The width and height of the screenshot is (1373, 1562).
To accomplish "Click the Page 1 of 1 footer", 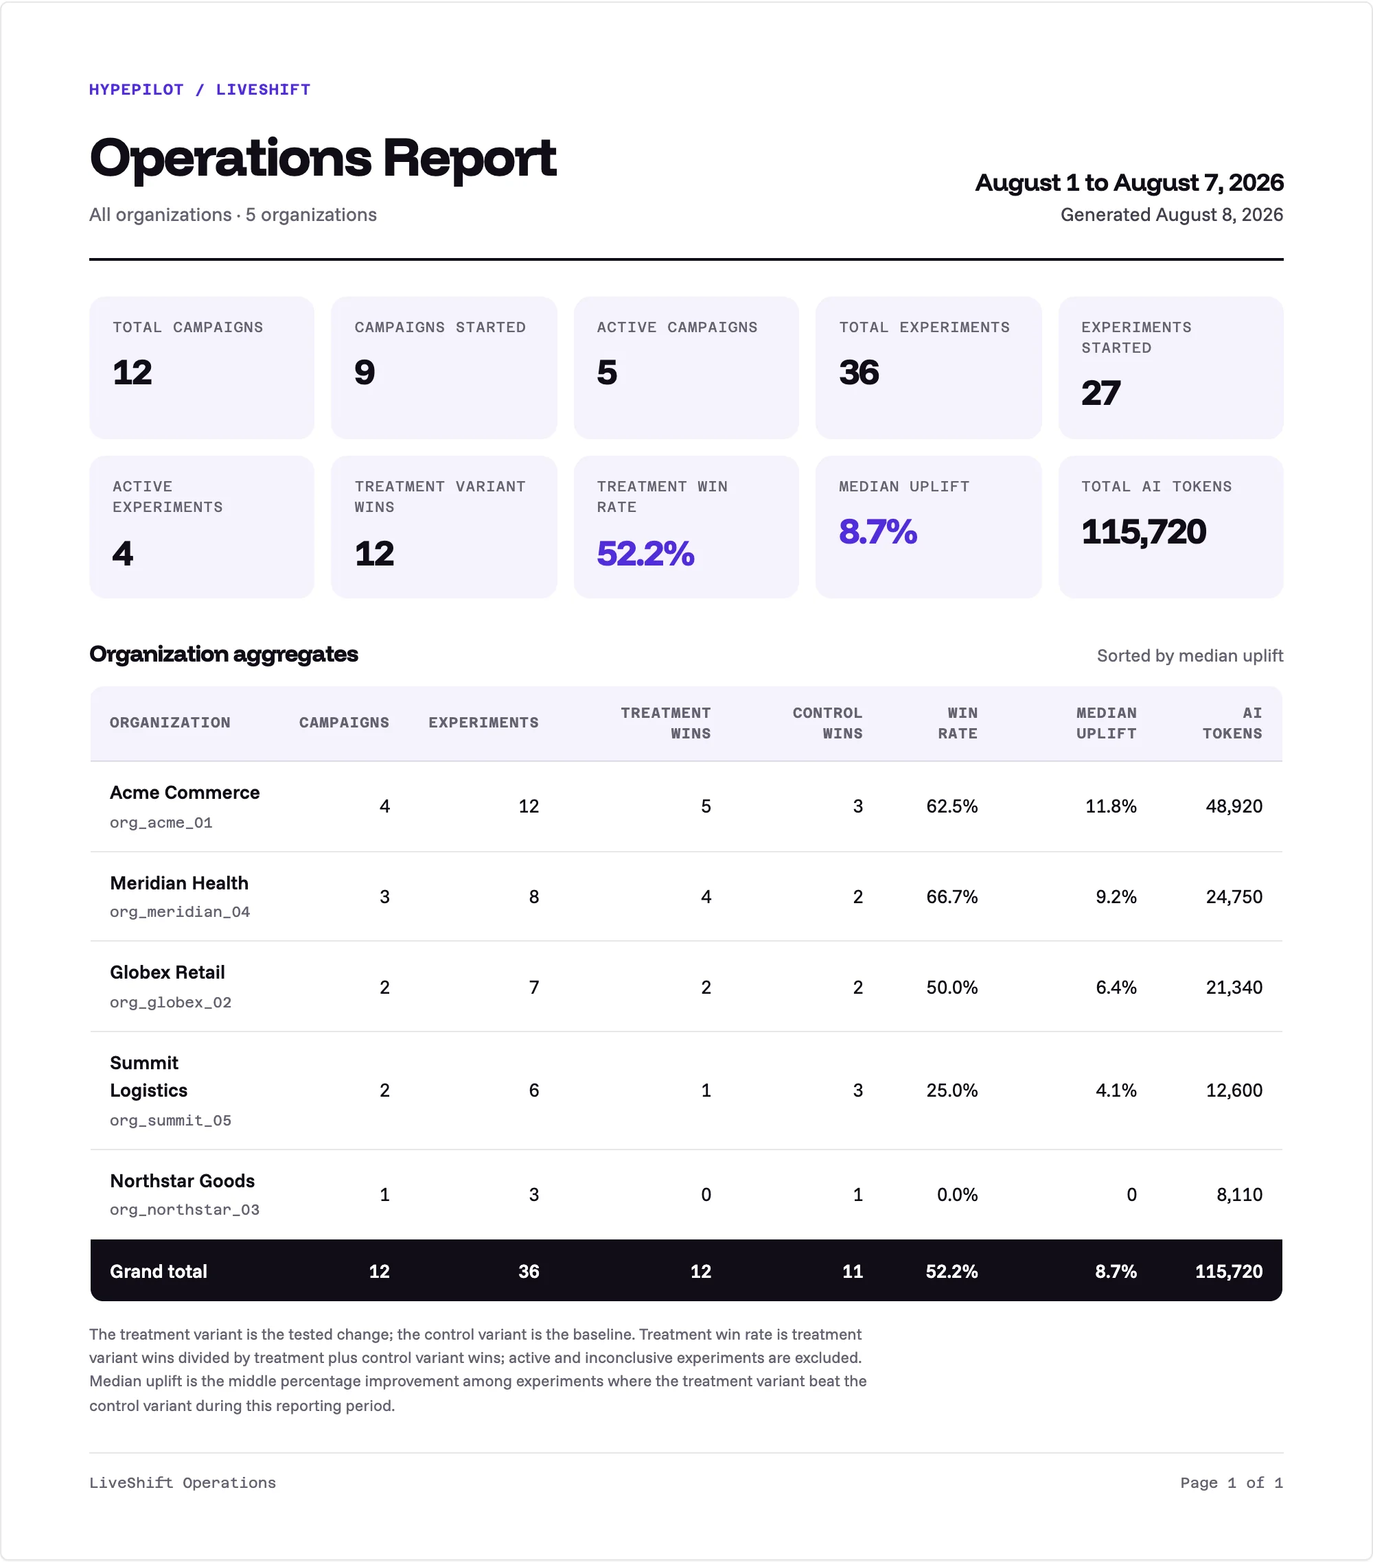I will [x=1232, y=1482].
